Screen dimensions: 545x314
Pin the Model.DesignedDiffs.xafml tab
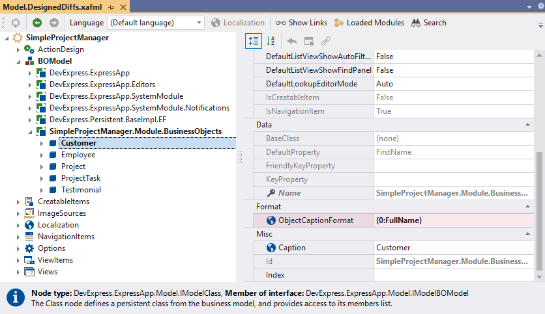(x=111, y=7)
